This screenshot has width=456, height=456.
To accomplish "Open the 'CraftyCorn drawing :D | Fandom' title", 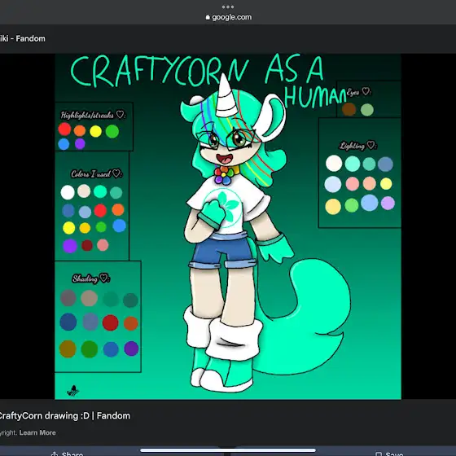I will click(64, 416).
